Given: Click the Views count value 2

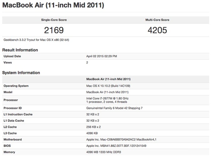Looking at the screenshot, I should click(87, 63).
